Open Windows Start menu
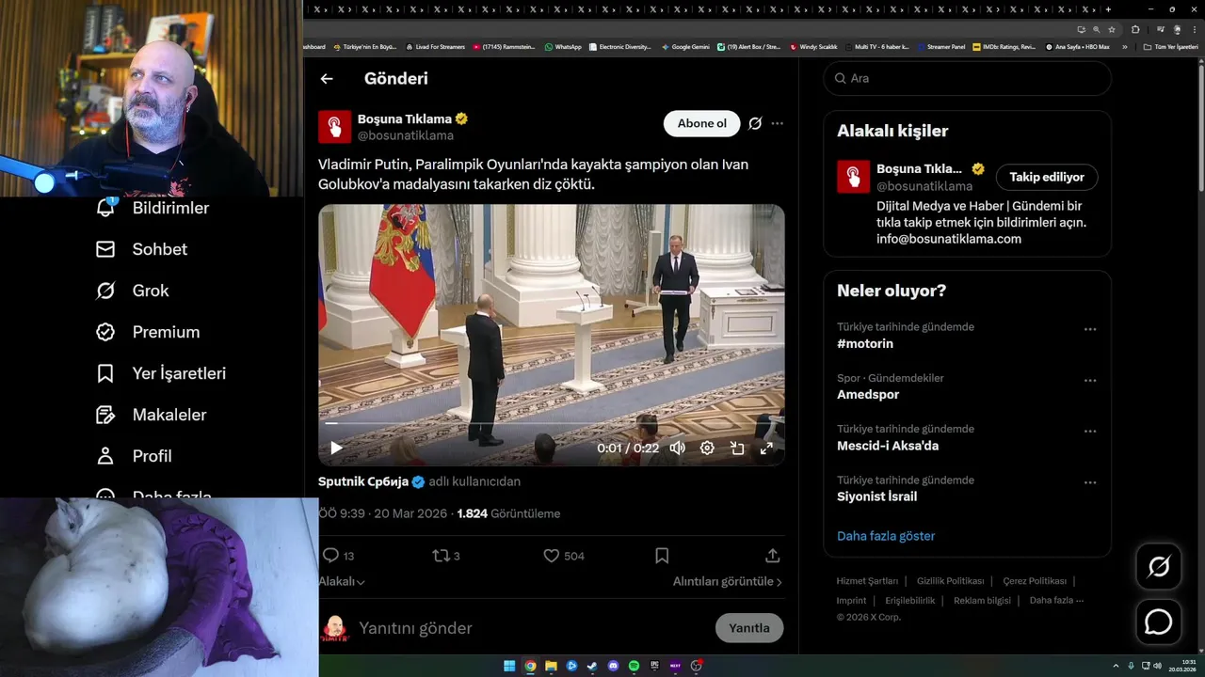The width and height of the screenshot is (1205, 677). coord(509,666)
